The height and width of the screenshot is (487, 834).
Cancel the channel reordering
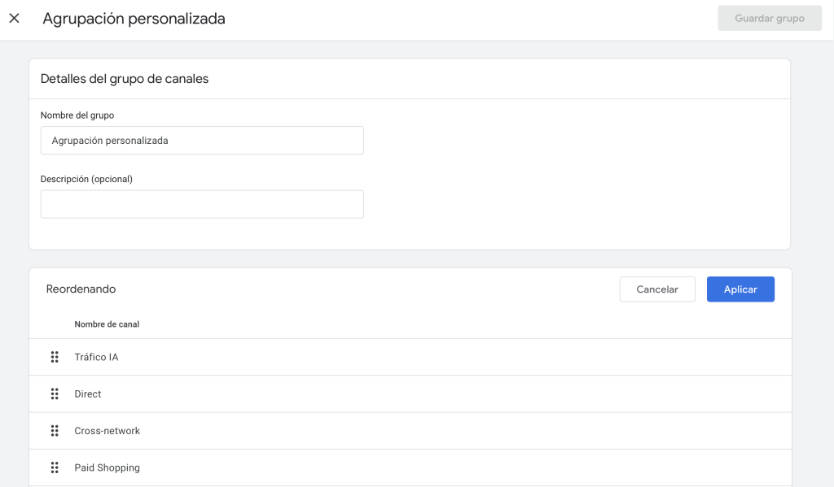(657, 289)
